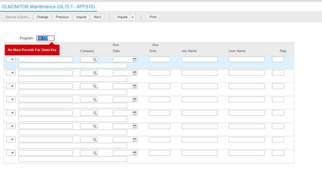Open Company lookup icon in eighth row
322x177 pixels.
(95, 153)
